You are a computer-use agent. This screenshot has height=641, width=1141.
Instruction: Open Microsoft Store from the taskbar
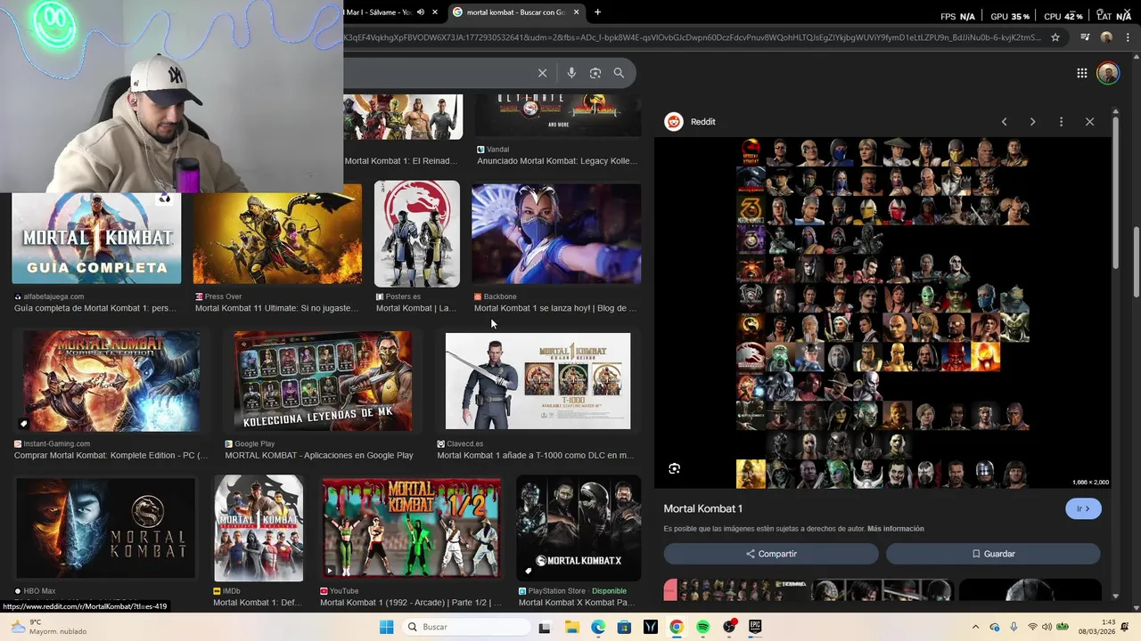click(x=624, y=627)
